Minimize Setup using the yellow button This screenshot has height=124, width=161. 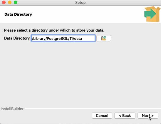point(10,2)
